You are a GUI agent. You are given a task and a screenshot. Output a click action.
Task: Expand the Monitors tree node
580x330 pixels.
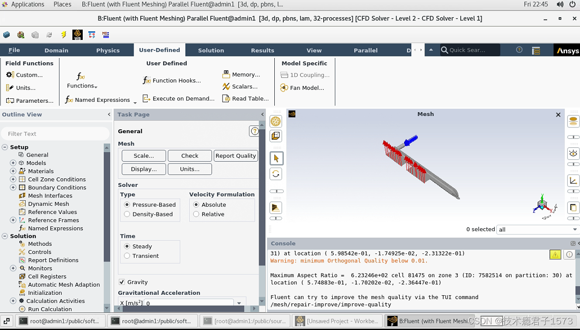click(x=12, y=268)
